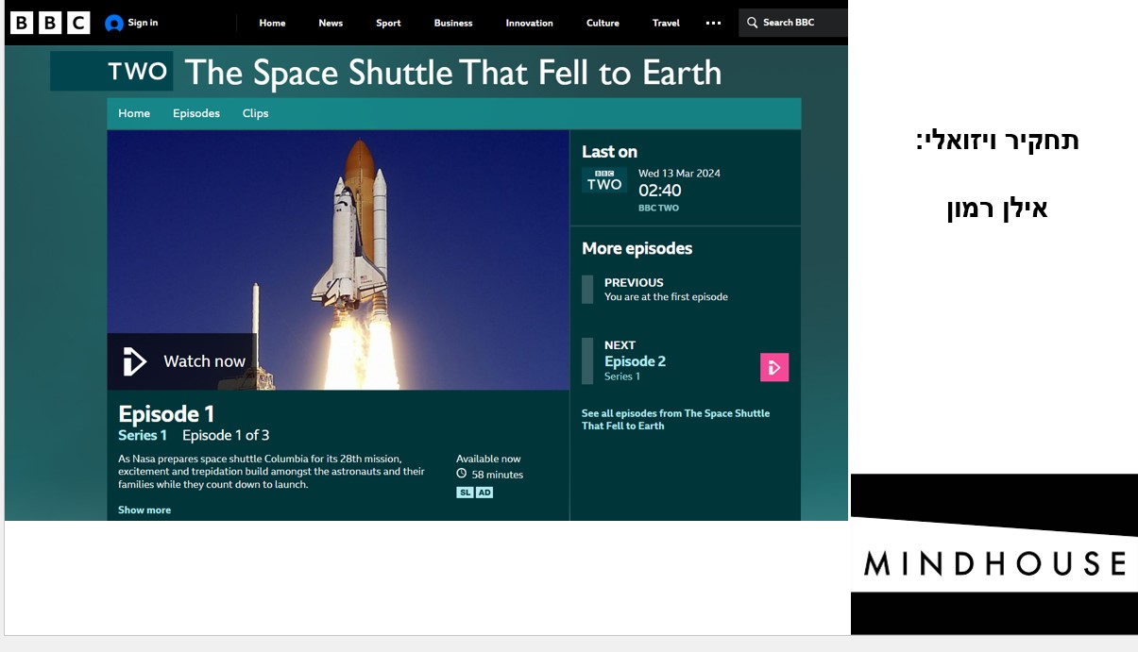The height and width of the screenshot is (652, 1138).
Task: Click the Hebrew name אילן רמון
Action: tap(997, 209)
